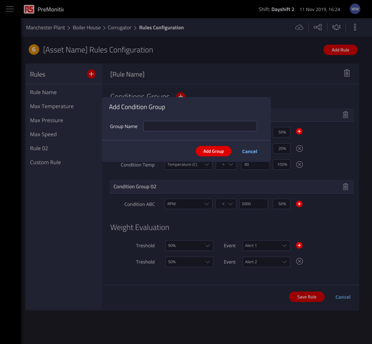Click the top 50% weight field

pyautogui.click(x=281, y=132)
